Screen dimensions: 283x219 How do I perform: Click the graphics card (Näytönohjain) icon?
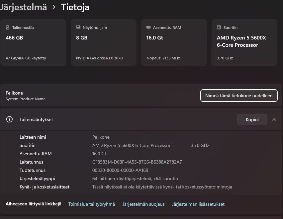78,28
